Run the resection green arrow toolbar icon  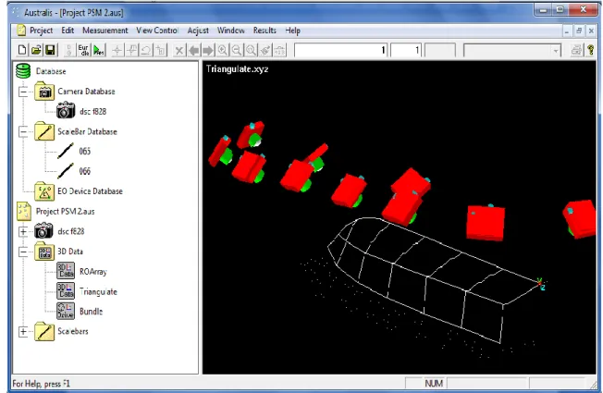tap(99, 50)
